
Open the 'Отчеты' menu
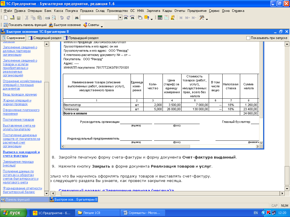(180, 11)
